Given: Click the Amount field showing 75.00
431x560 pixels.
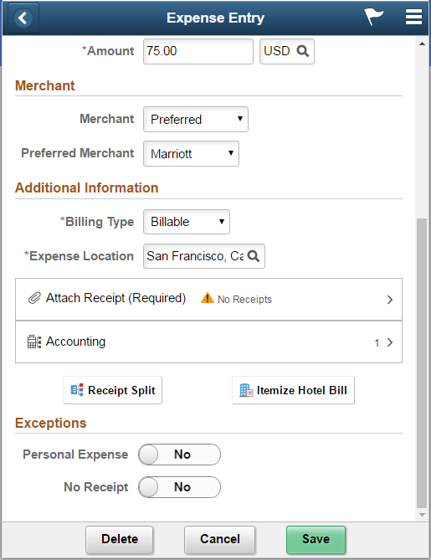Looking at the screenshot, I should [x=198, y=51].
